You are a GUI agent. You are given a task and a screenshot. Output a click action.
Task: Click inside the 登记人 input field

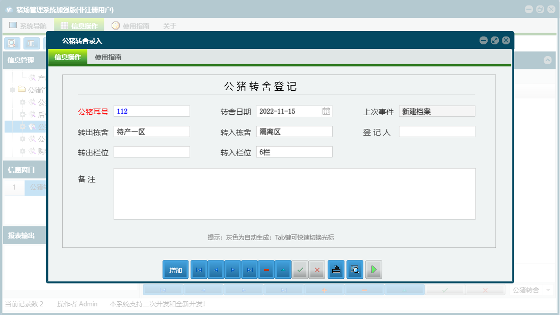tap(437, 131)
